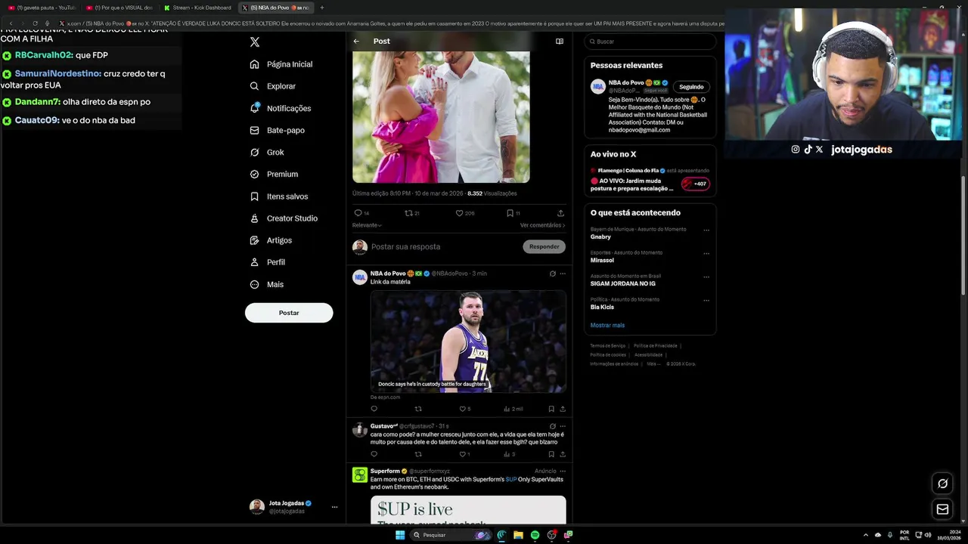Click Ver comentários link

coord(542,225)
